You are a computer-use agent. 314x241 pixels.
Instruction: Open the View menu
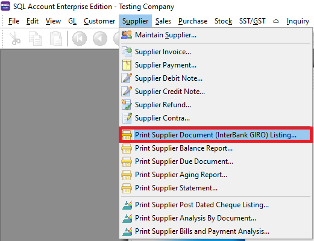click(53, 21)
